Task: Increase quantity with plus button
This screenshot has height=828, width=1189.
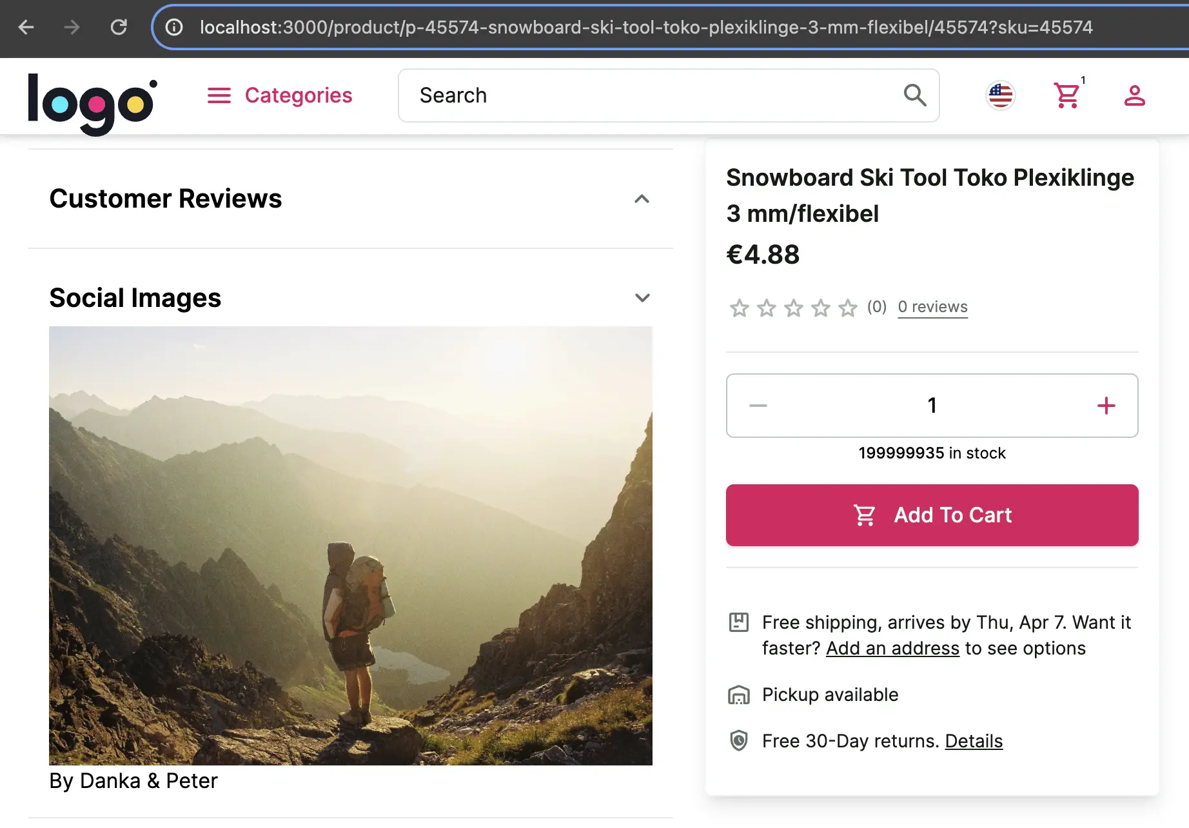Action: (1106, 406)
